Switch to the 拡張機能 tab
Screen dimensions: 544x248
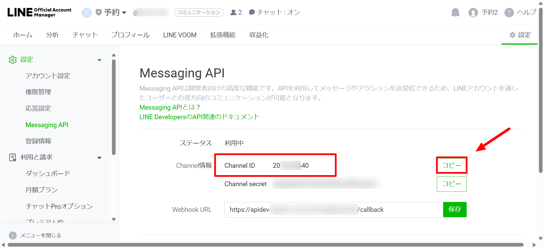click(x=223, y=35)
